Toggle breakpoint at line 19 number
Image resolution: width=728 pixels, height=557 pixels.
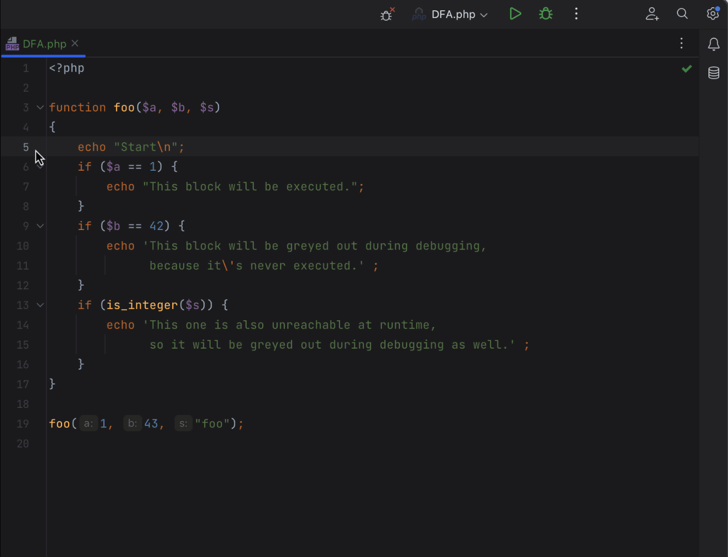pos(23,424)
